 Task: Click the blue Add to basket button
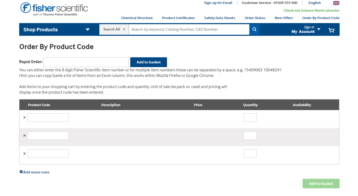pos(149,62)
